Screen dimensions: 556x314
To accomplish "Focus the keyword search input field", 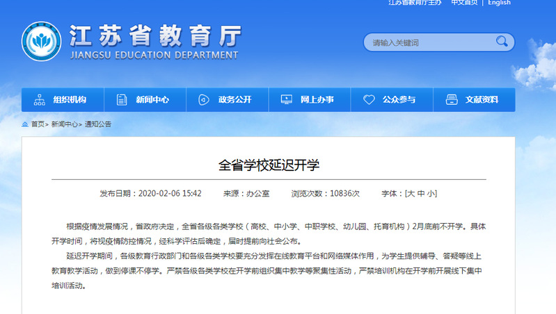I will [x=428, y=42].
